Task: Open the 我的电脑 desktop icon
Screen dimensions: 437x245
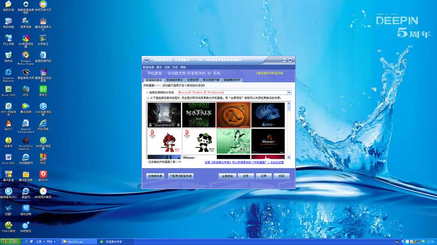Action: (8, 23)
